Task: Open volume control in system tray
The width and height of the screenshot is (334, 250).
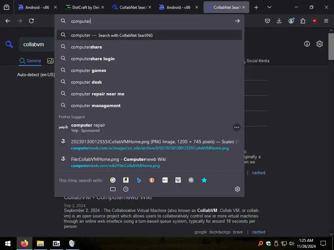Action: [291, 243]
